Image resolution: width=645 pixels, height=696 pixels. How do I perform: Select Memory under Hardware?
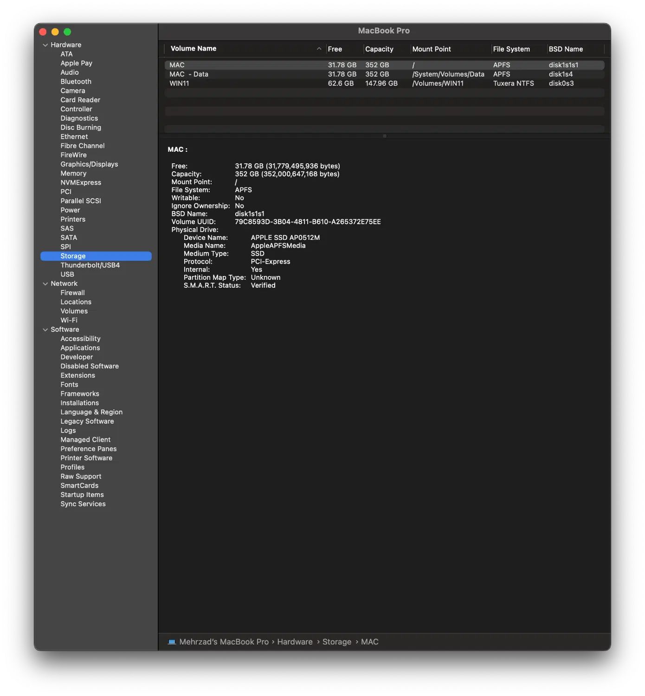point(73,174)
